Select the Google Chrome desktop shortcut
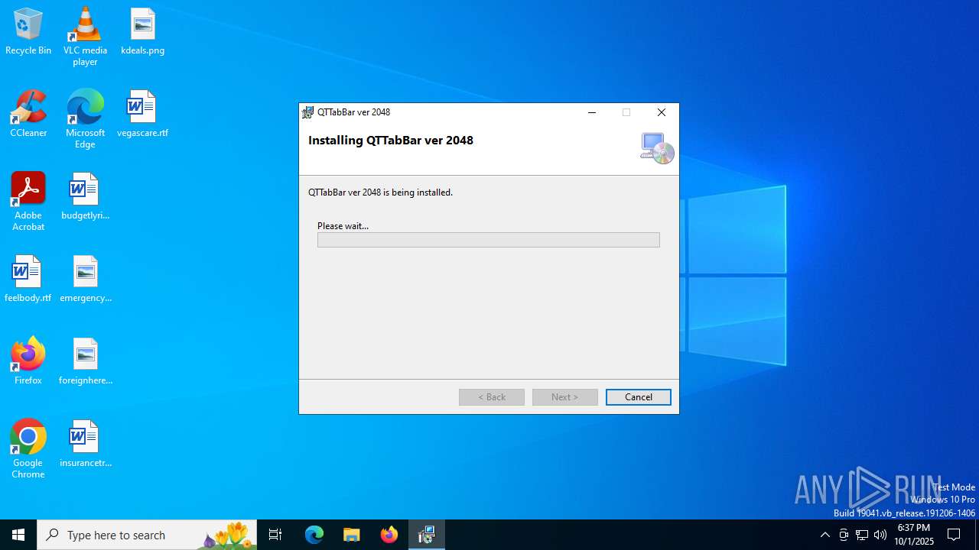The image size is (979, 550). click(x=28, y=449)
